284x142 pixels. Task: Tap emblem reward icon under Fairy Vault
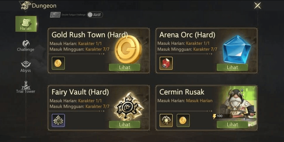tap(58, 120)
